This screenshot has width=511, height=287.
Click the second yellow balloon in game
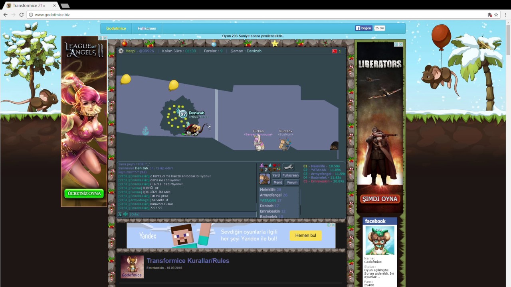click(173, 85)
